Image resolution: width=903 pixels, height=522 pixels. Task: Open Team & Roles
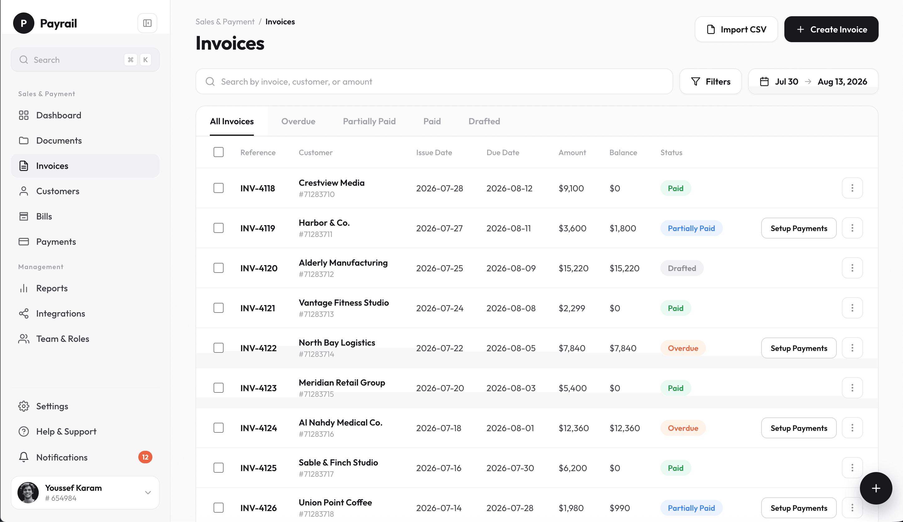pos(85,339)
